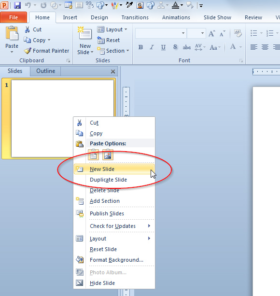Choose Cut from the context menu
This screenshot has width=280, height=296.
[x=114, y=123]
